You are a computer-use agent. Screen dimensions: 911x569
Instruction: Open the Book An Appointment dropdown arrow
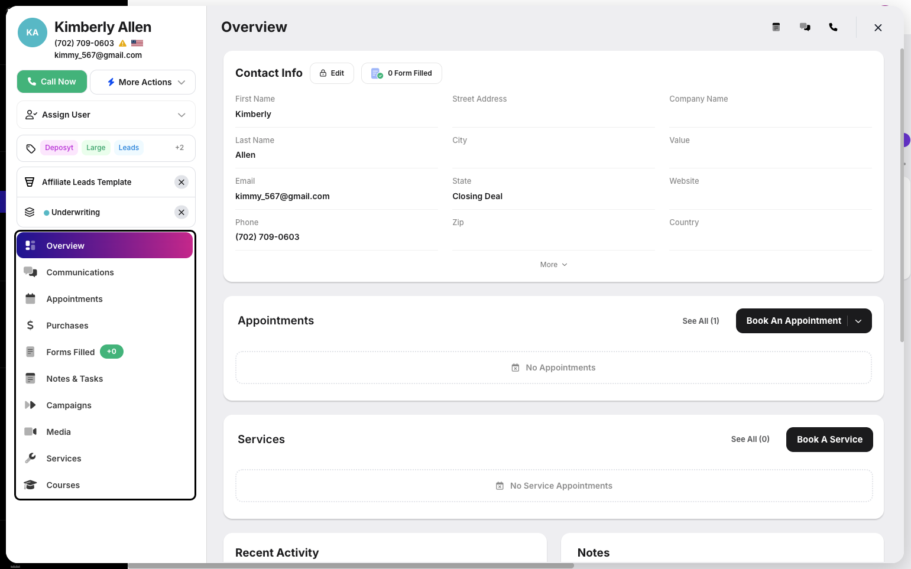858,321
